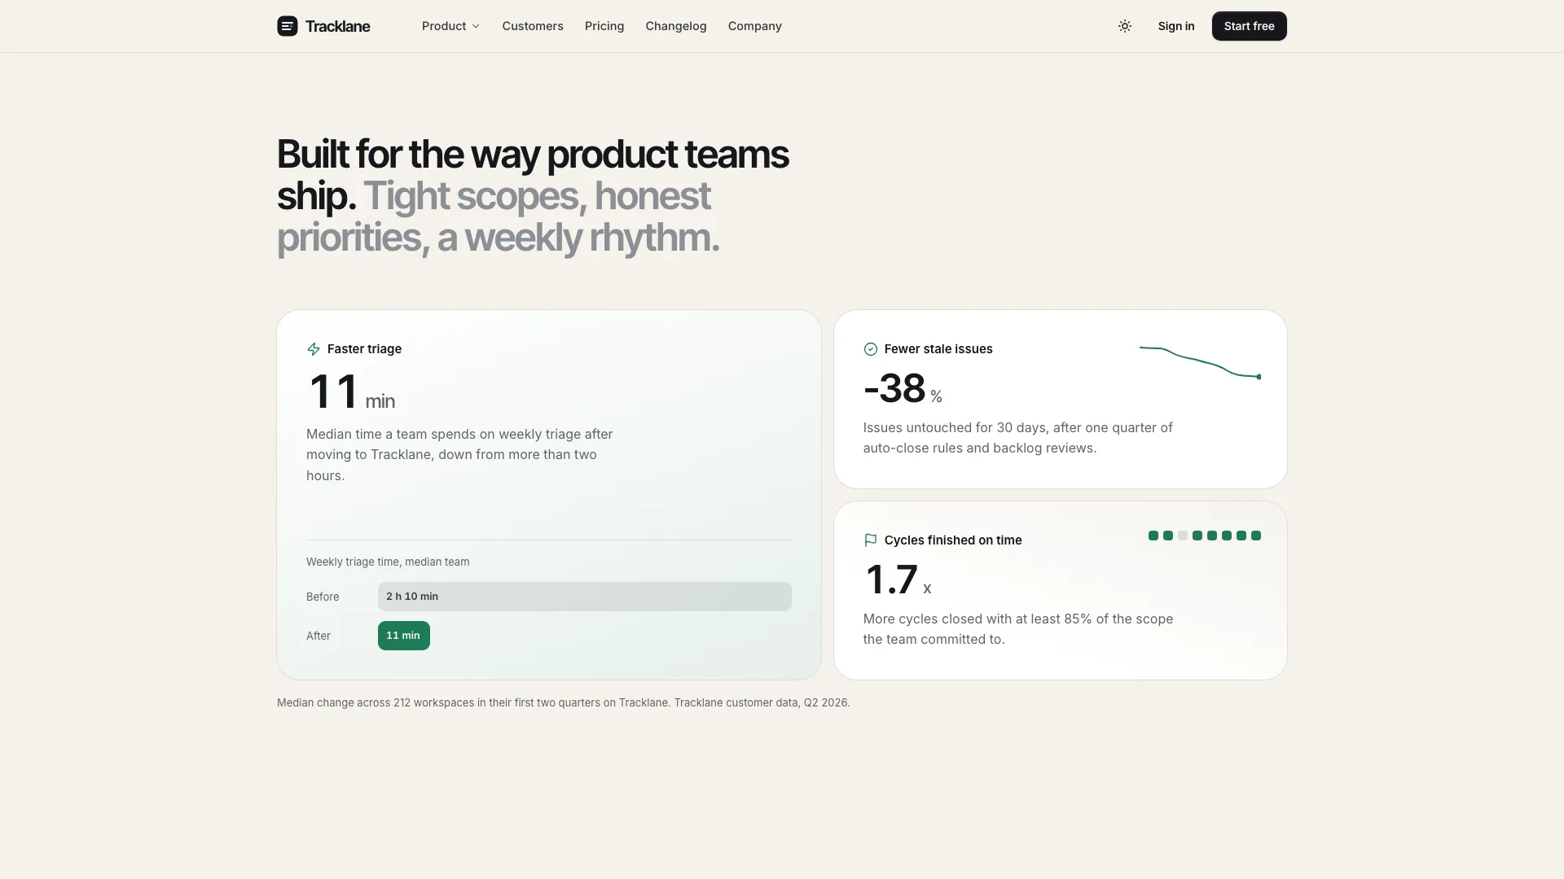Click the Tracklane wordmark

tap(338, 26)
